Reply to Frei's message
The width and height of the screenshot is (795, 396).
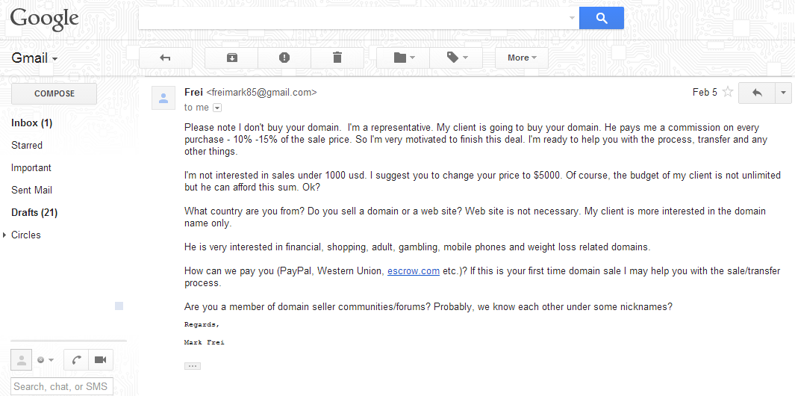coord(757,93)
